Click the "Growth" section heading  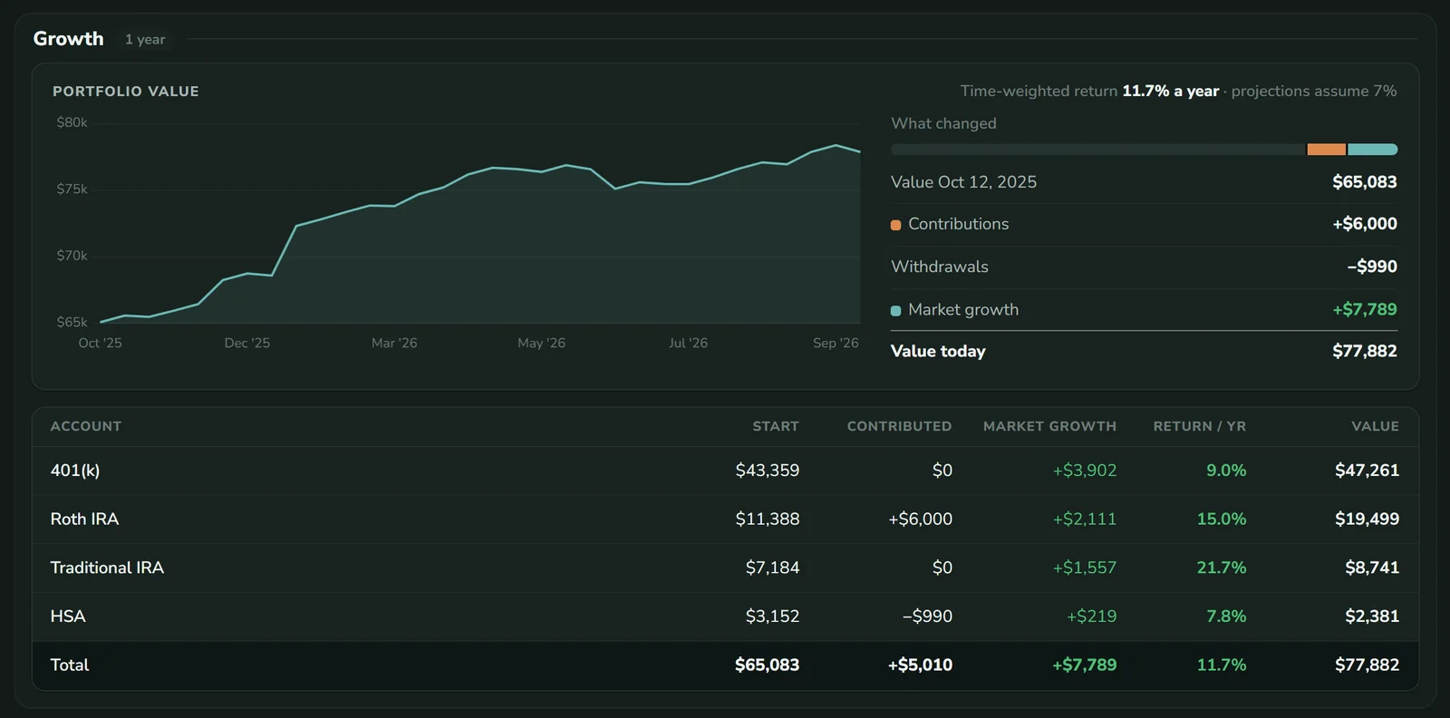[69, 39]
